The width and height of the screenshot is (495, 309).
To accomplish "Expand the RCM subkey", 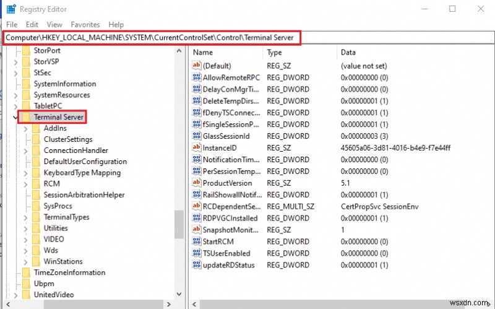I will point(25,185).
